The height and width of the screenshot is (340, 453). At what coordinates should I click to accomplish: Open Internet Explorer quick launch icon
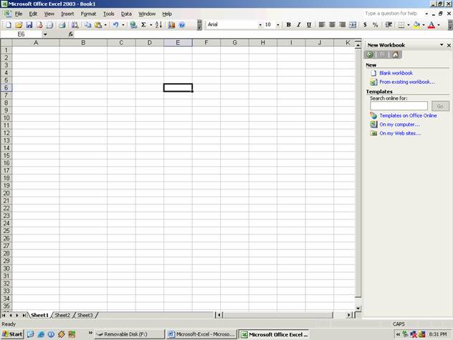point(41,334)
